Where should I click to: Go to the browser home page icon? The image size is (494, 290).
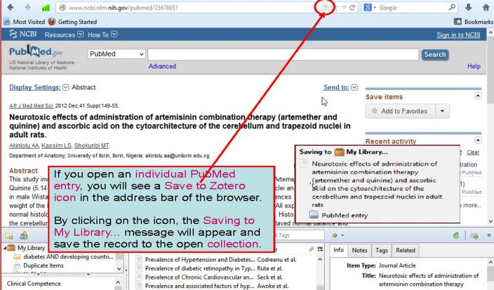pyautogui.click(x=485, y=7)
